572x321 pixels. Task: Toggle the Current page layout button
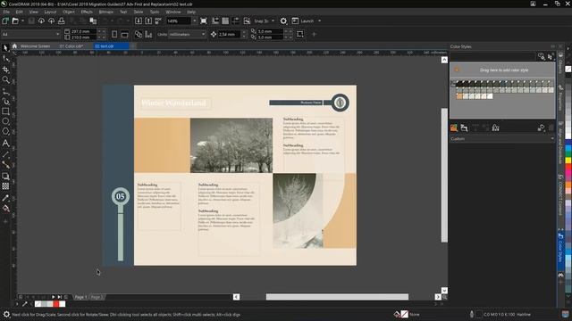pos(148,34)
